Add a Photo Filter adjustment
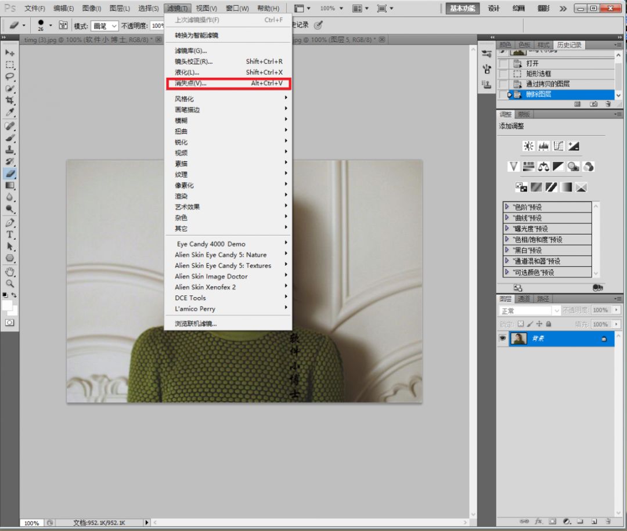 pyautogui.click(x=574, y=167)
